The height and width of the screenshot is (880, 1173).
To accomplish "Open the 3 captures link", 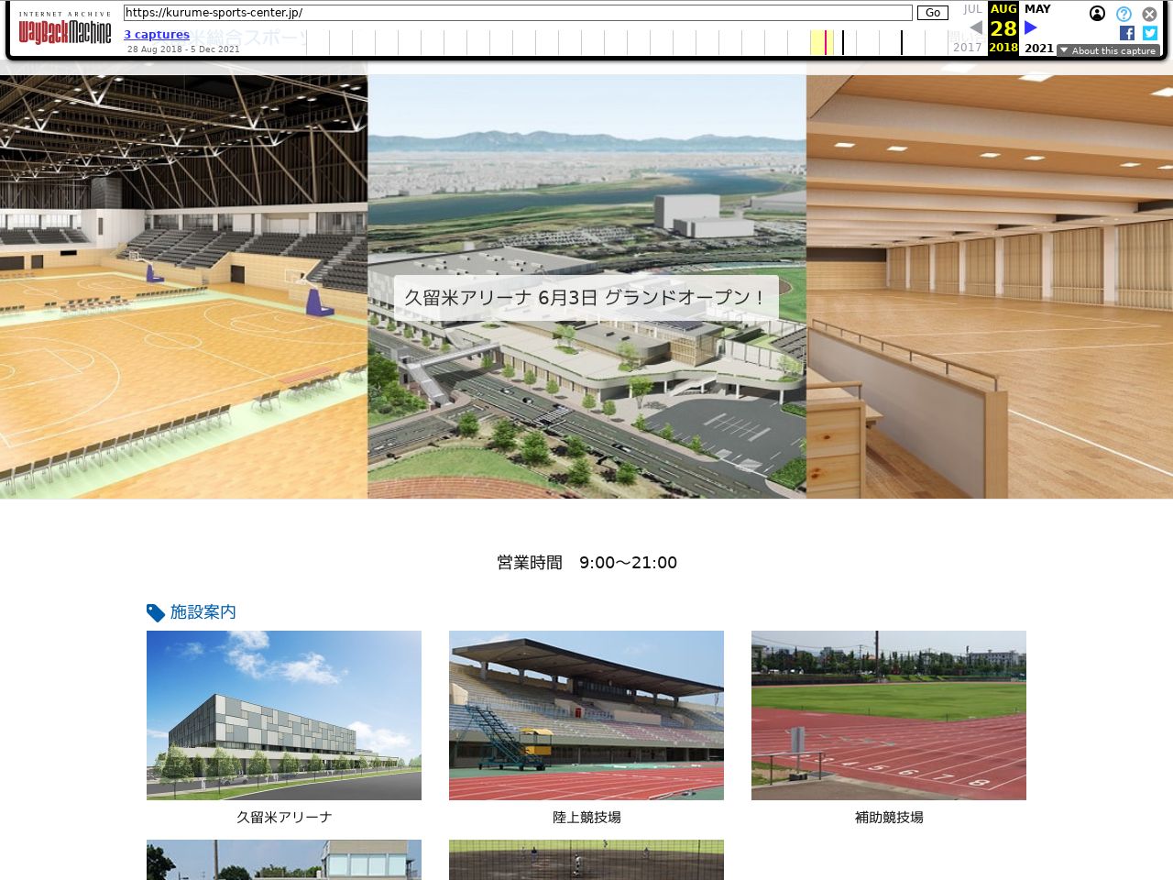I will point(157,35).
